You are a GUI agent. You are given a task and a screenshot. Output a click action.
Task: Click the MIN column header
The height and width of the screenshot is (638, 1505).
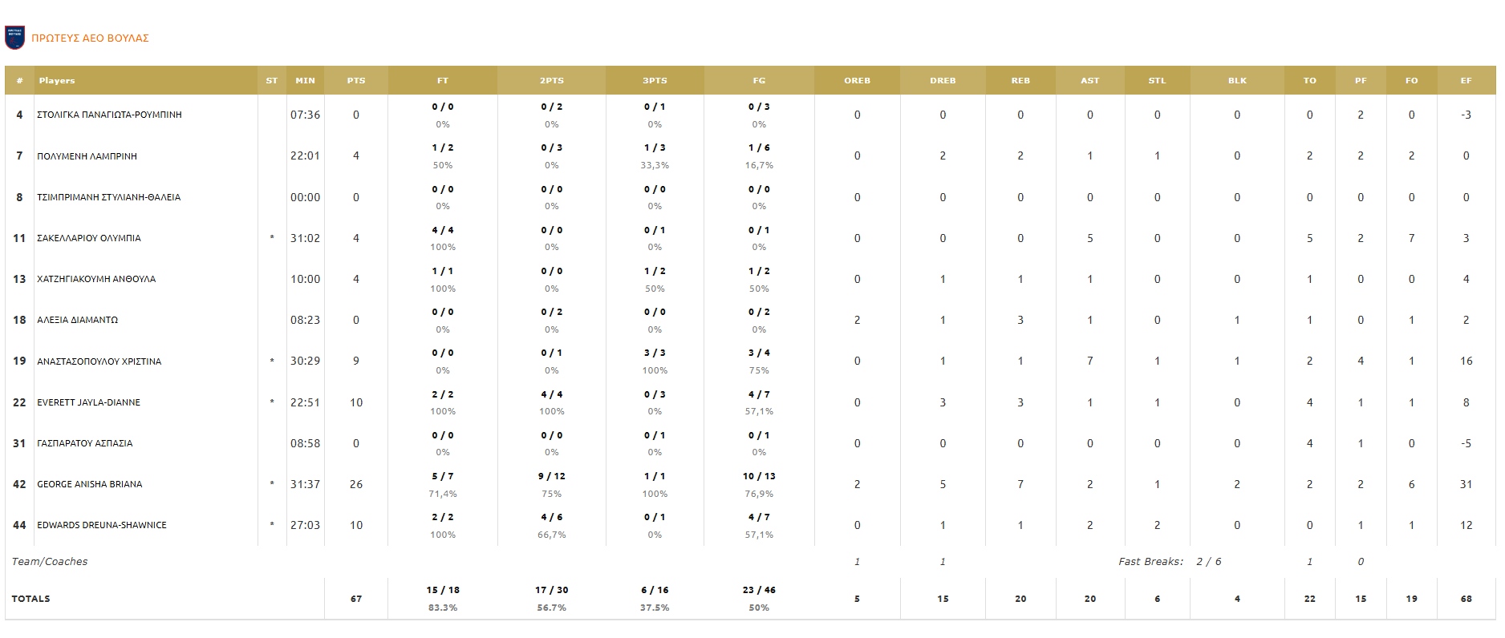(305, 81)
